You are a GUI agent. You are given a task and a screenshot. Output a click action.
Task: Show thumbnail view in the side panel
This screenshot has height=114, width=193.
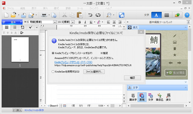[x=7, y=27]
